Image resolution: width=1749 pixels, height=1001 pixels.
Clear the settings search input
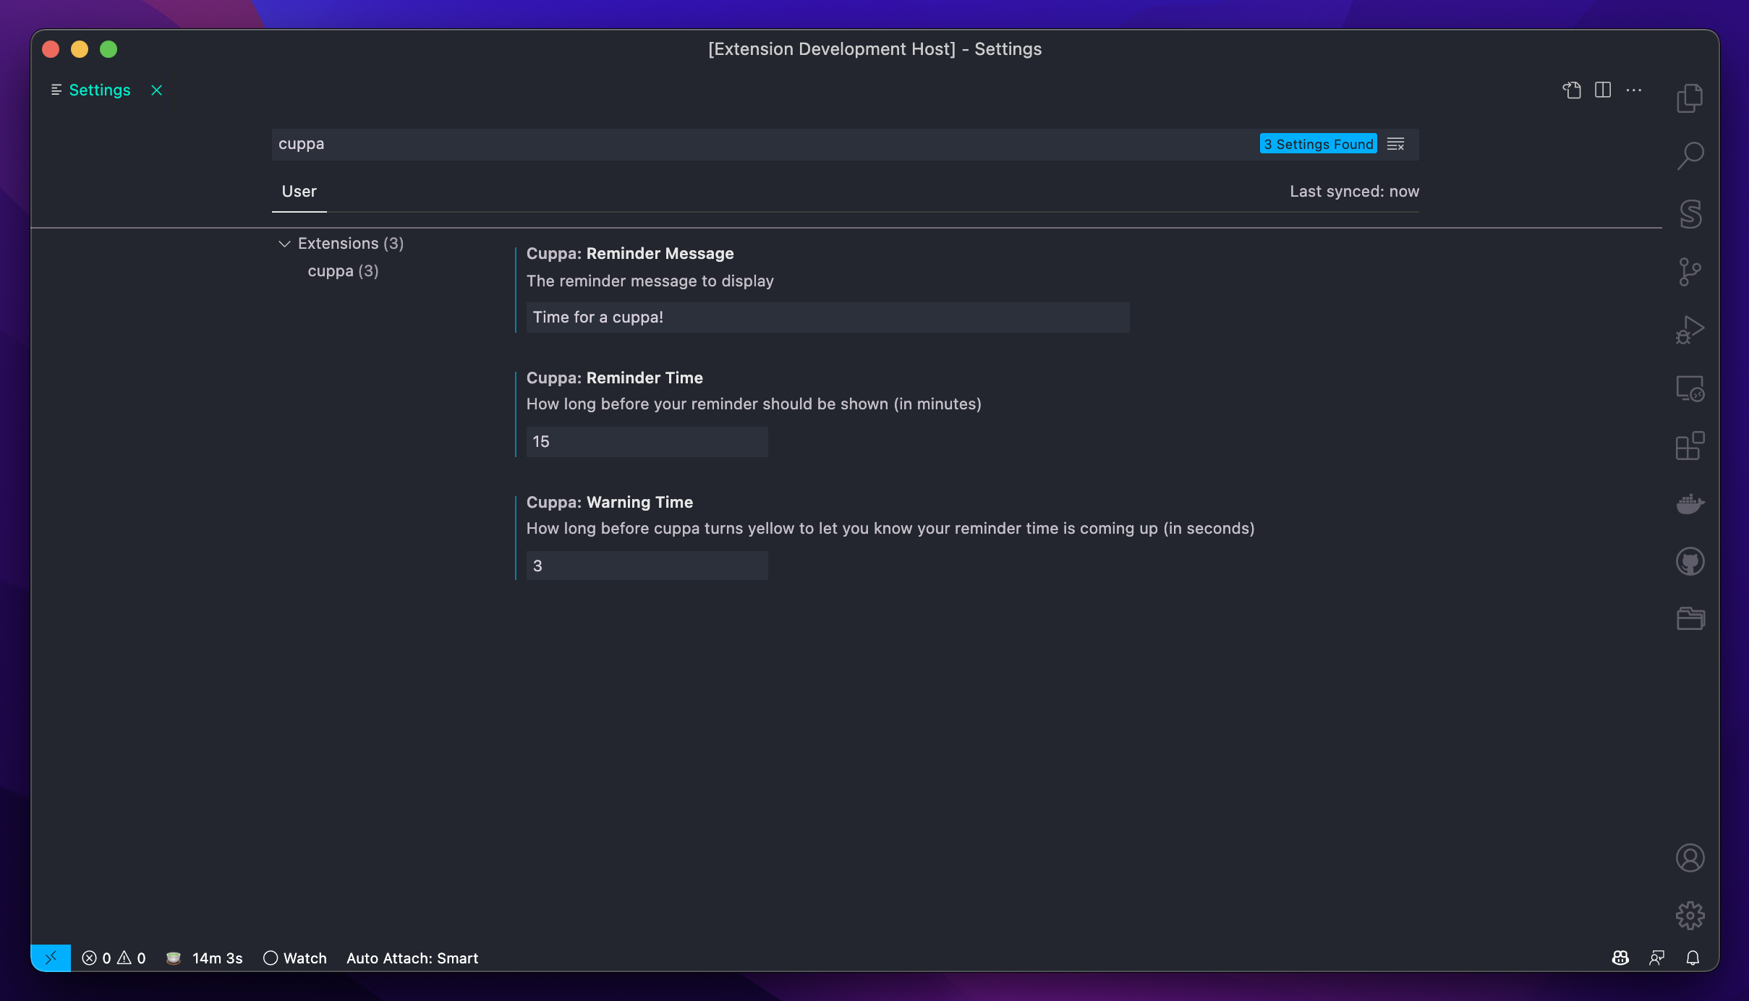(1396, 144)
